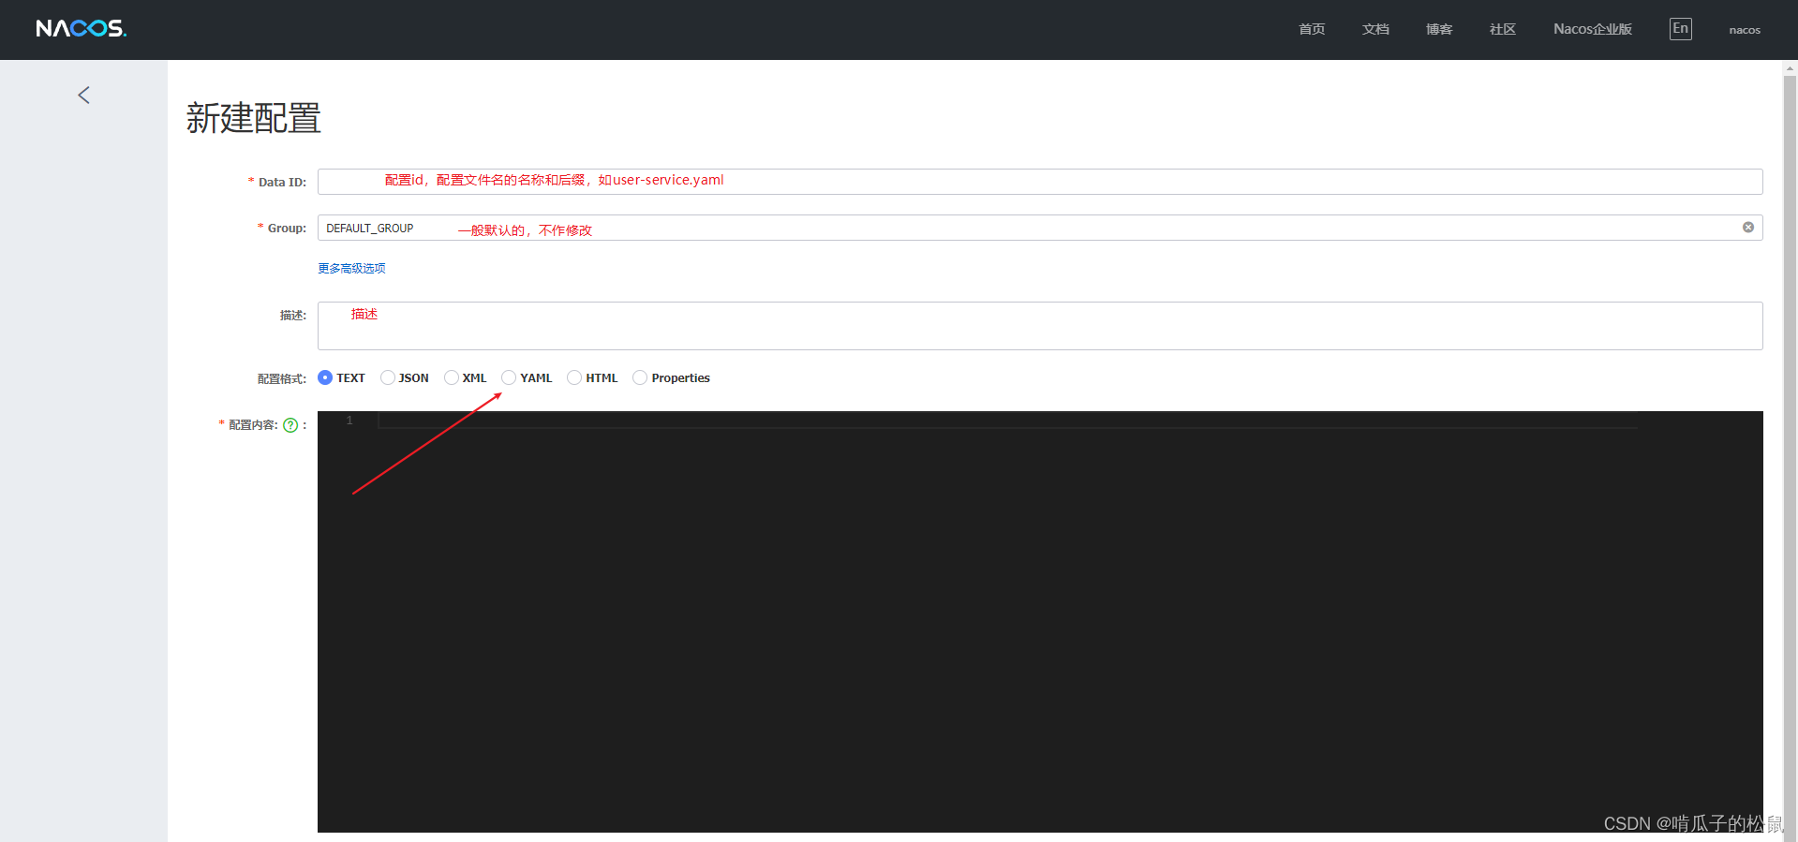Screen dimensions: 1798x842
Task: Select the XML format radio button
Action: 452,377
